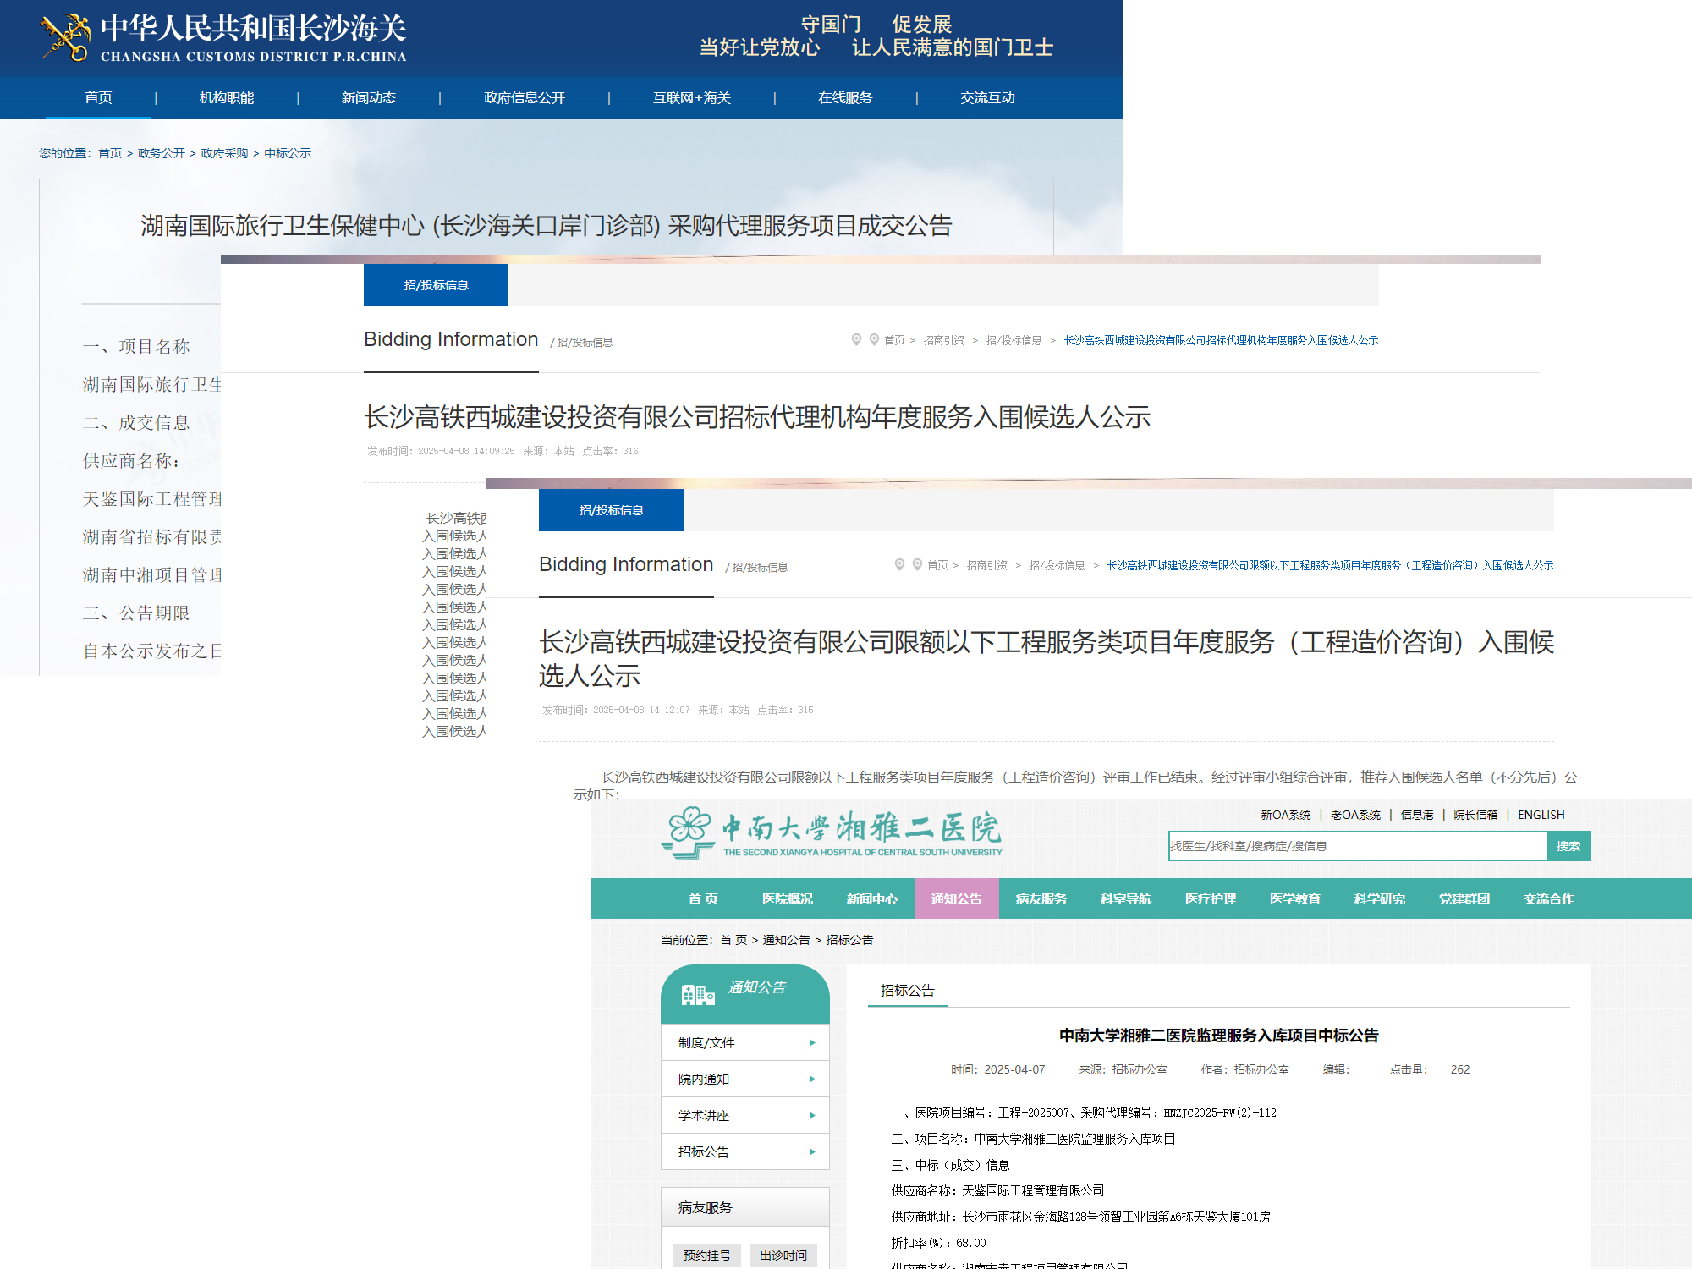Open 交流互动 customs menu item
Screen dimensions: 1692x1269
point(987,98)
